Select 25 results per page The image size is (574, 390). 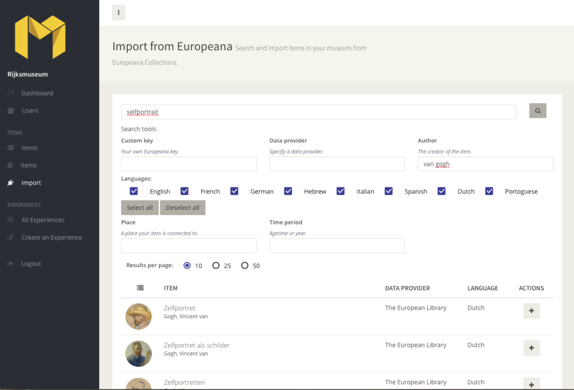(x=216, y=266)
